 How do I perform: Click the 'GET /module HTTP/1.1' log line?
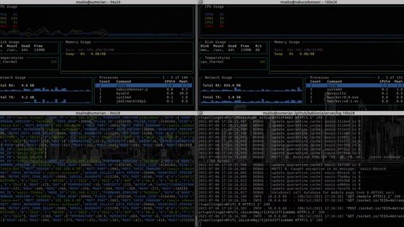tap(301, 196)
